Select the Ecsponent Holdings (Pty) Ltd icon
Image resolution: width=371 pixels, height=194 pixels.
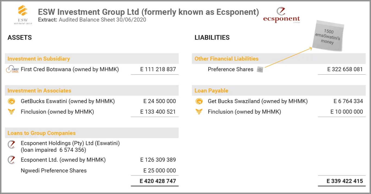[11, 145]
